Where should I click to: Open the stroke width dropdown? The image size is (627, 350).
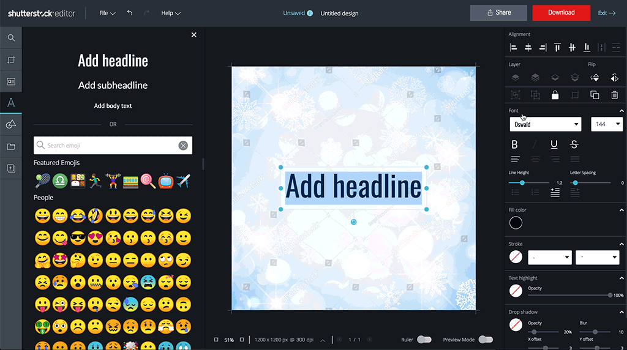(x=598, y=258)
